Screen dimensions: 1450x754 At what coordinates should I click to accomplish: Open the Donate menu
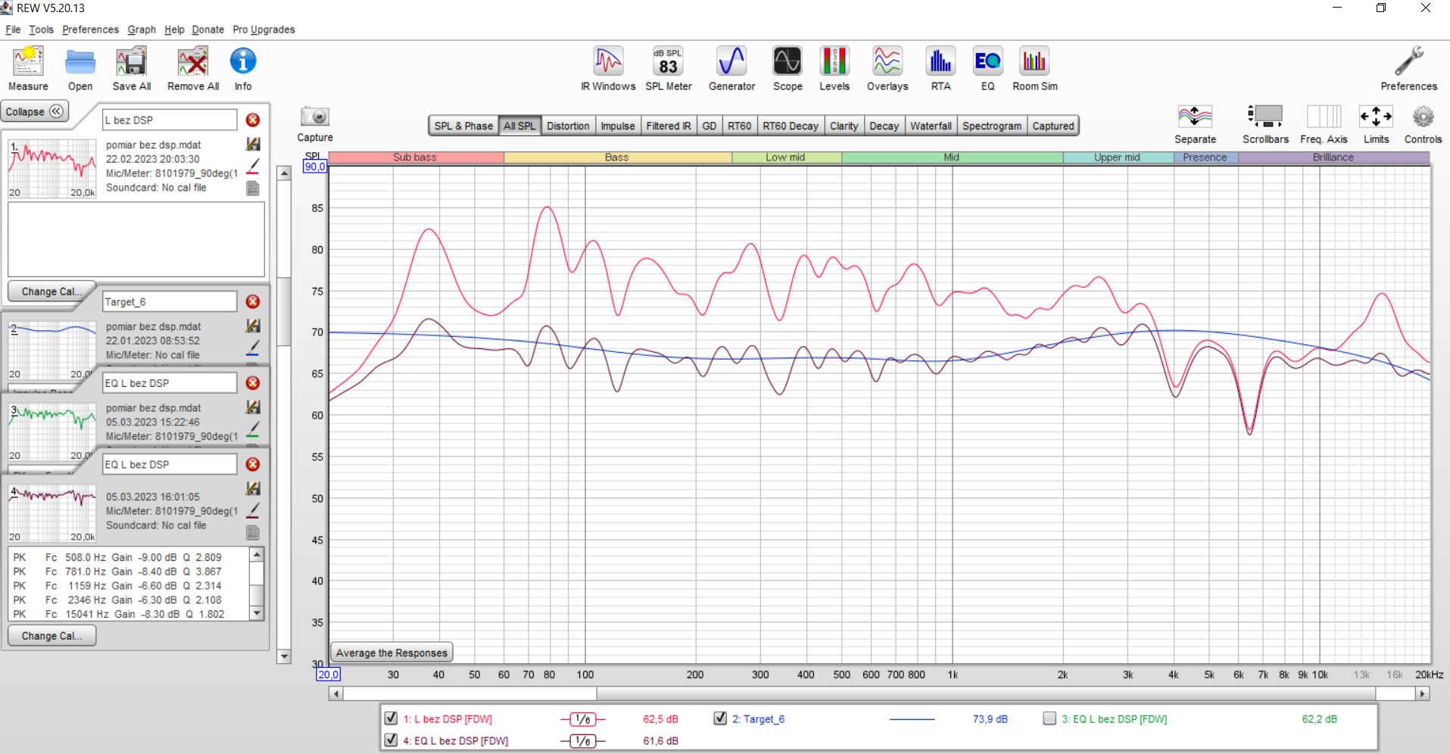pos(207,30)
